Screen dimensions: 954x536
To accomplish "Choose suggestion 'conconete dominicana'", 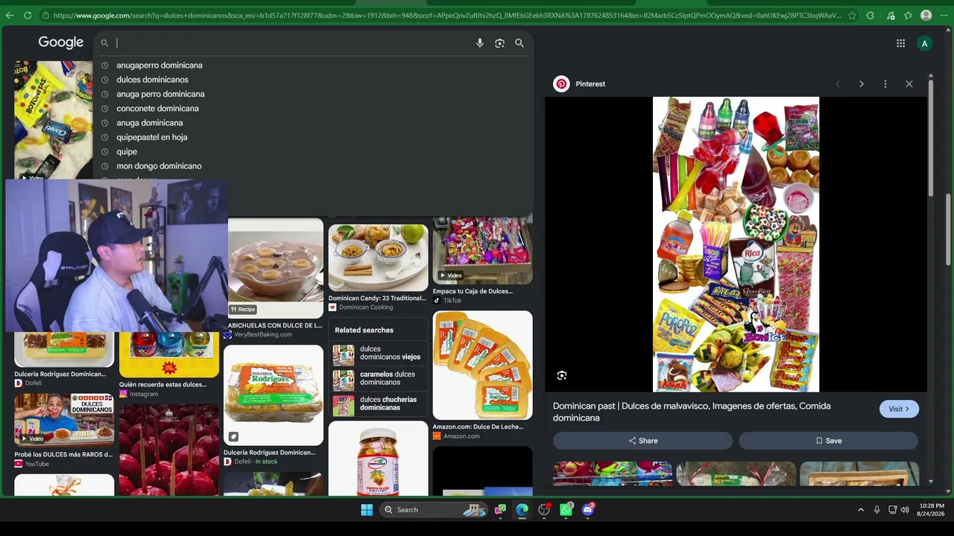I will click(x=157, y=109).
